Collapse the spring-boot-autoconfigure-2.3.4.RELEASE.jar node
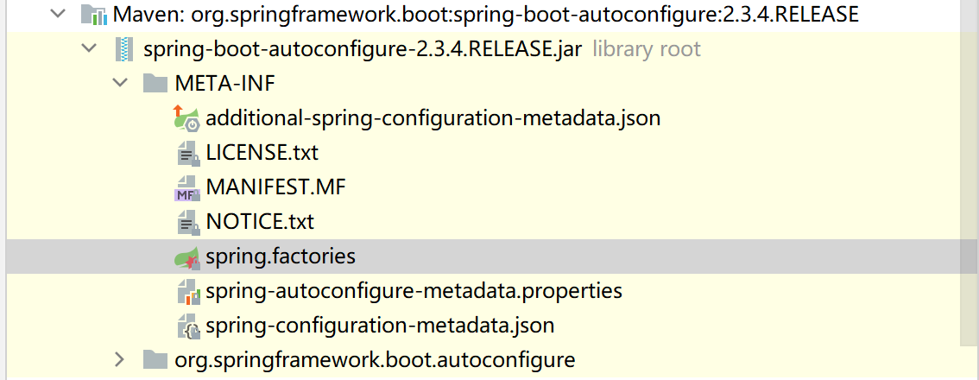 coord(89,49)
